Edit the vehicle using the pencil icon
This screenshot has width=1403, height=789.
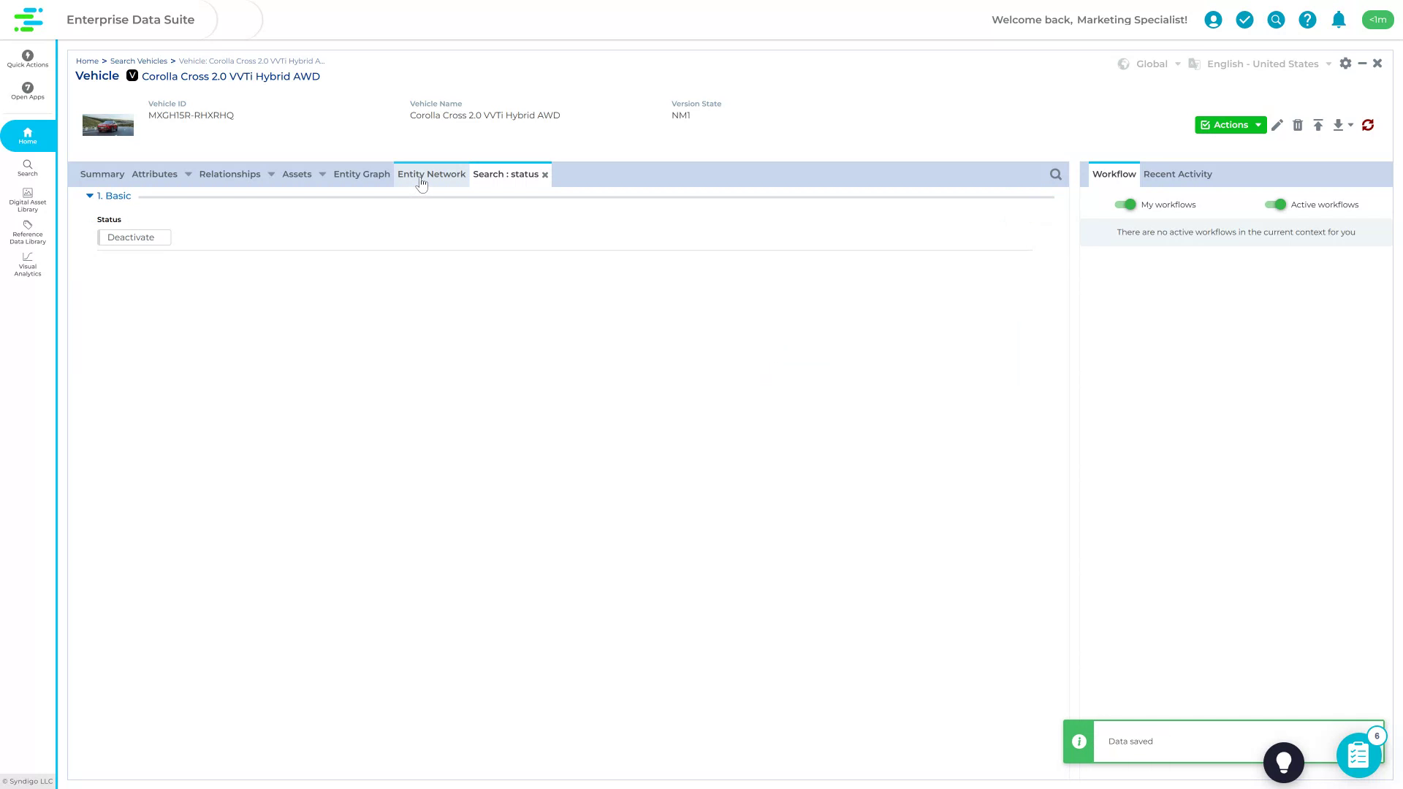[1277, 125]
